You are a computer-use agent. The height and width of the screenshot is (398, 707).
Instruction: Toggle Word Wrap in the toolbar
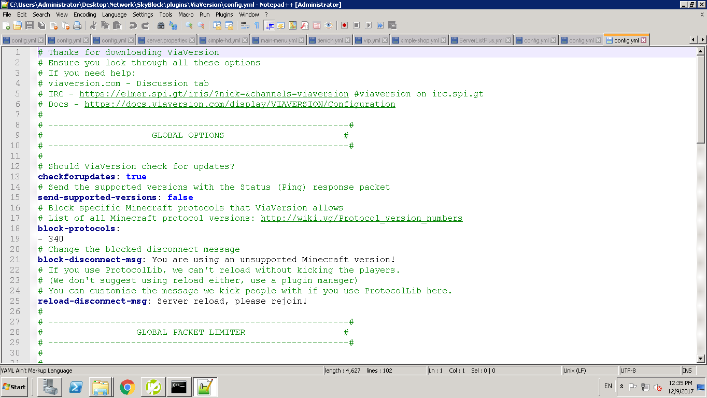245,25
